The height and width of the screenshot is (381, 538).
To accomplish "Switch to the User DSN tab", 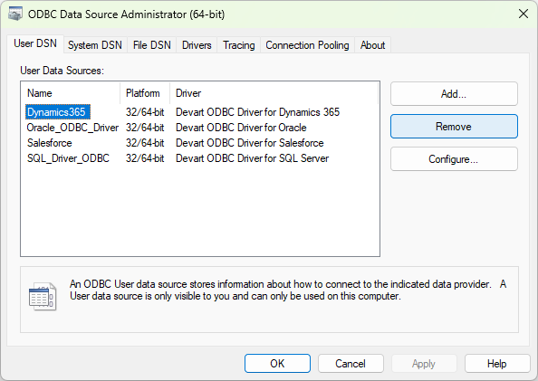I will [35, 43].
